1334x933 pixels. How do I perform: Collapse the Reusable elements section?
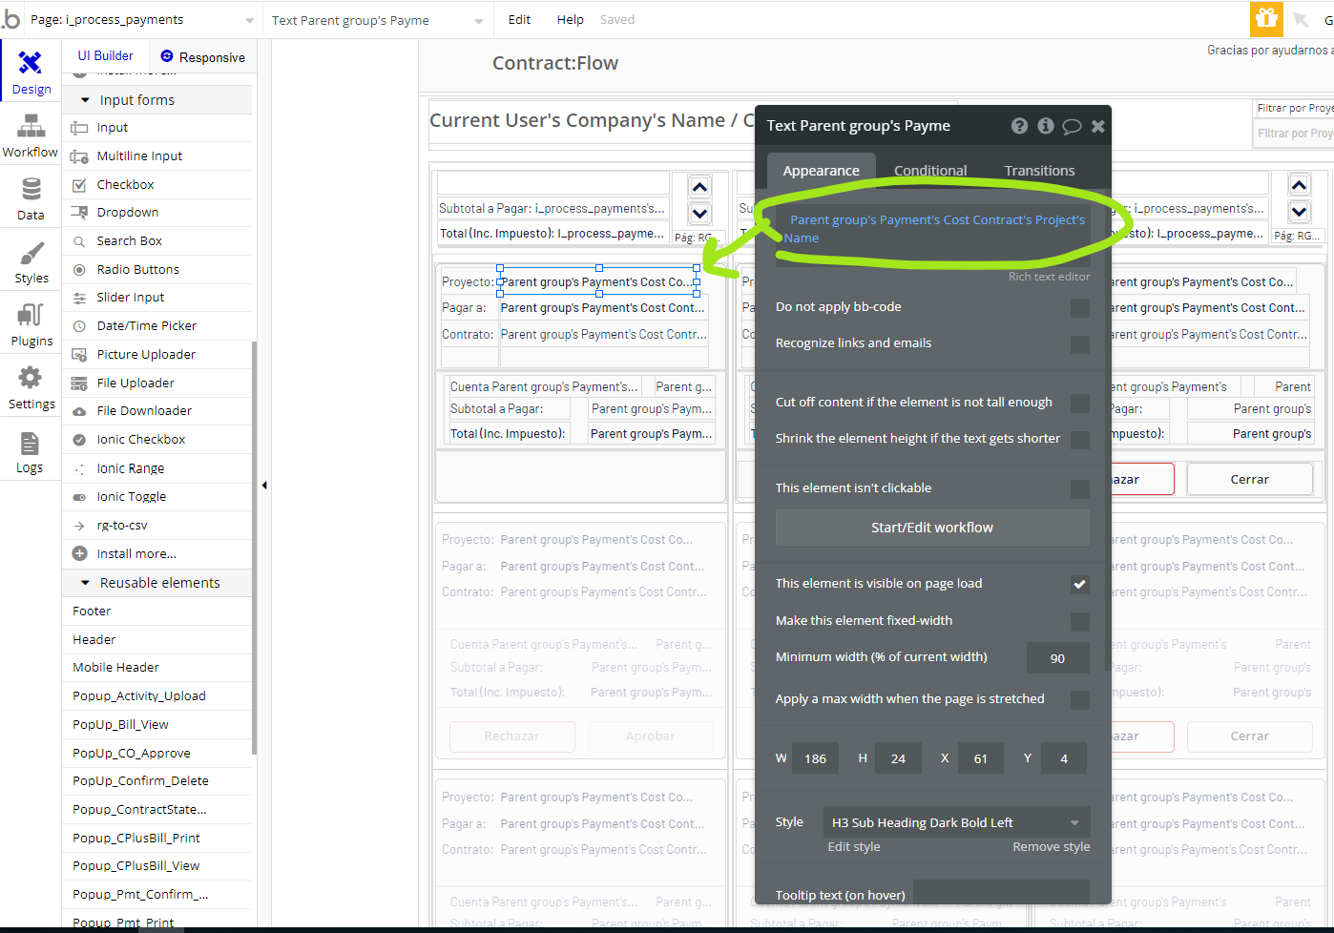pos(157,583)
